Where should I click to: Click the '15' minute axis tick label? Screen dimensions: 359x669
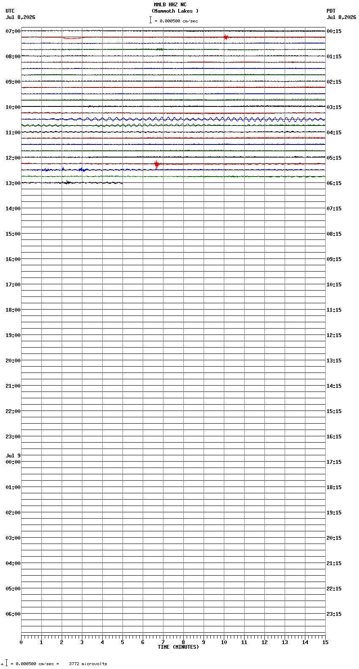tap(325, 642)
